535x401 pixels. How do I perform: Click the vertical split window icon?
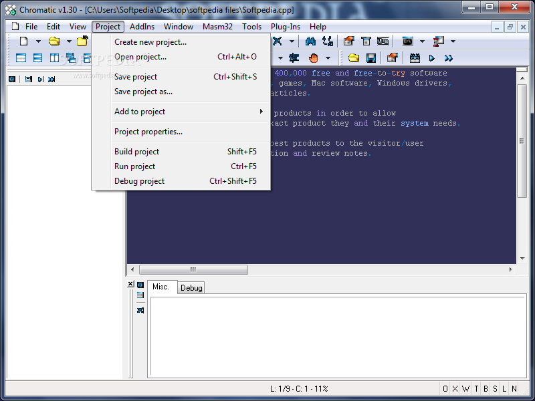pyautogui.click(x=55, y=58)
